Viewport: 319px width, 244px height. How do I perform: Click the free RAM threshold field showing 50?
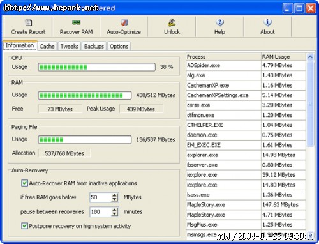[x=101, y=197]
